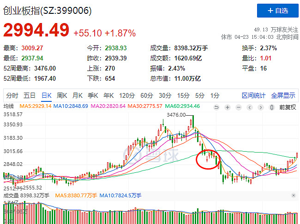Select the 月K chart tab
Image resolution: width=300 pixels, height=224 pixels.
[x=77, y=95]
